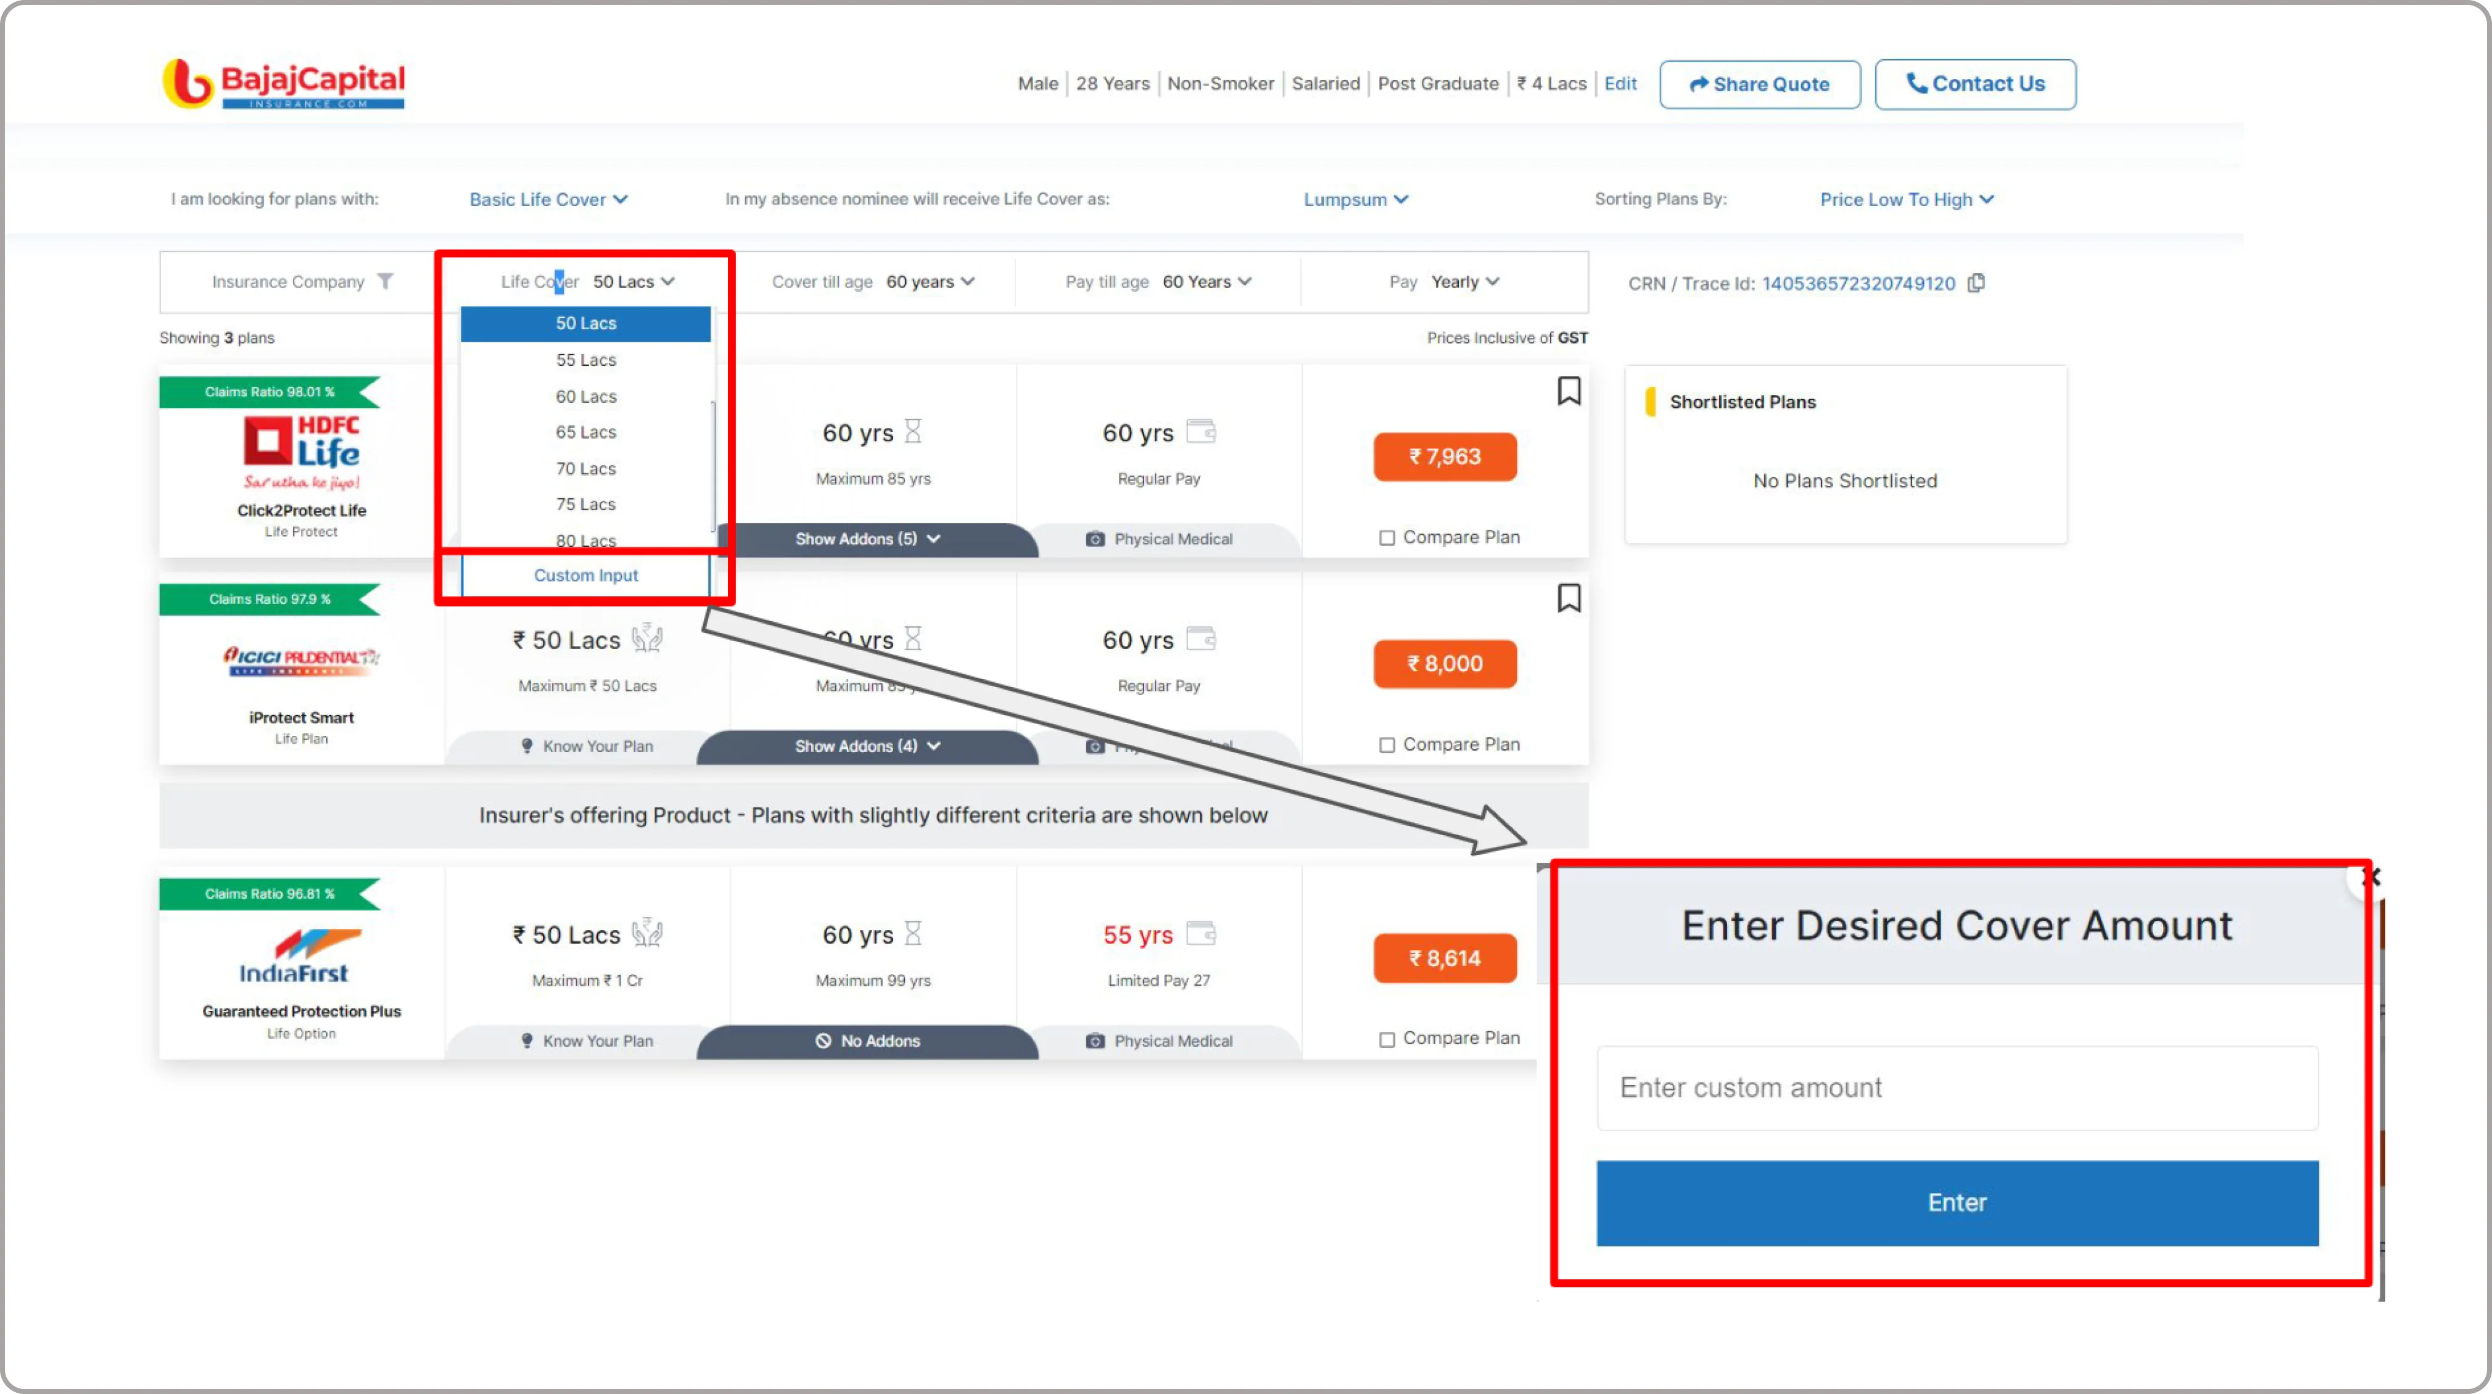Open the Basic Life Cover dropdown
Viewport: 2492px width, 1394px height.
tap(548, 199)
